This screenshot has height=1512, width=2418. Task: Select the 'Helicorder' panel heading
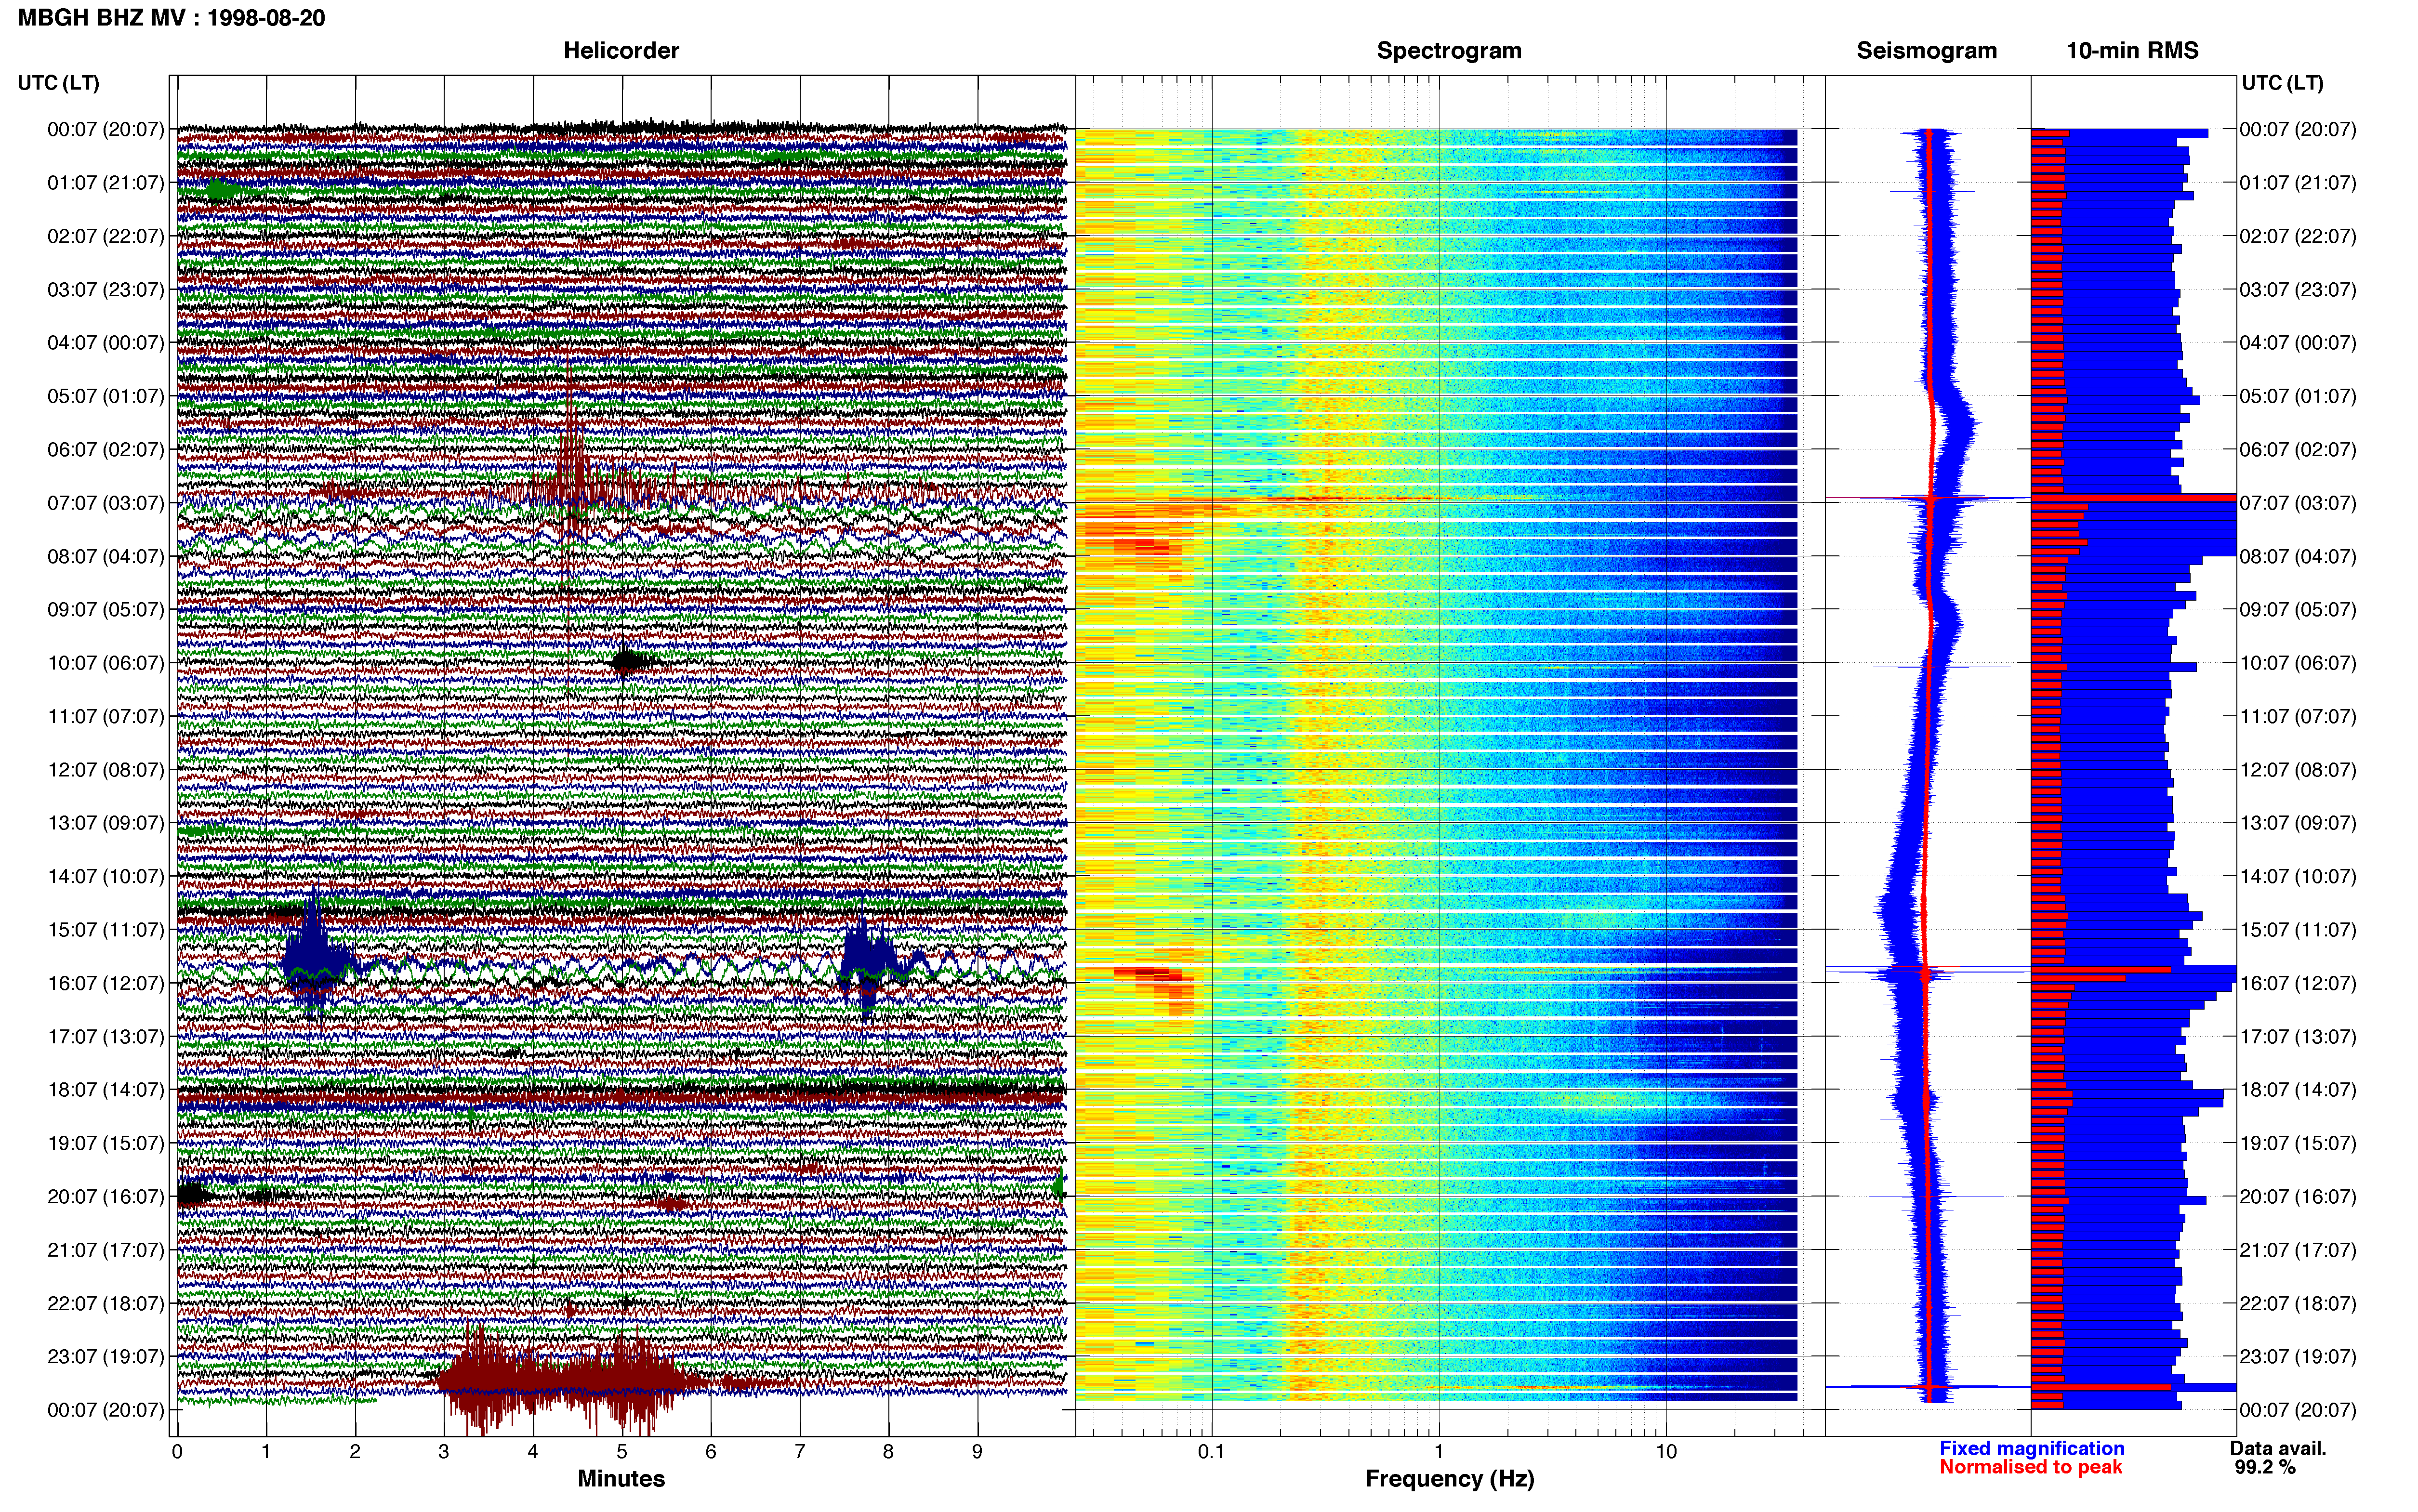[x=621, y=51]
